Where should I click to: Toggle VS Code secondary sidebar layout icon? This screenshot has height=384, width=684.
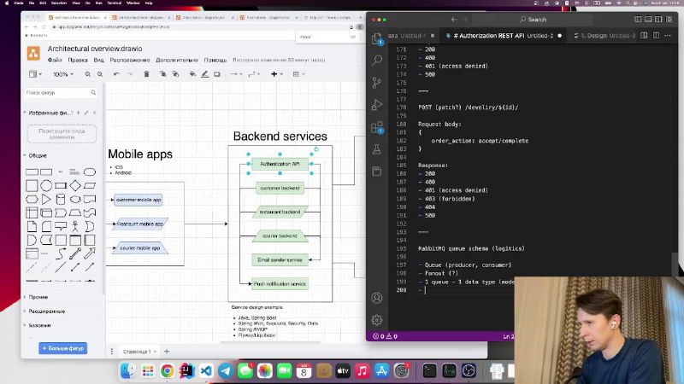click(x=658, y=19)
